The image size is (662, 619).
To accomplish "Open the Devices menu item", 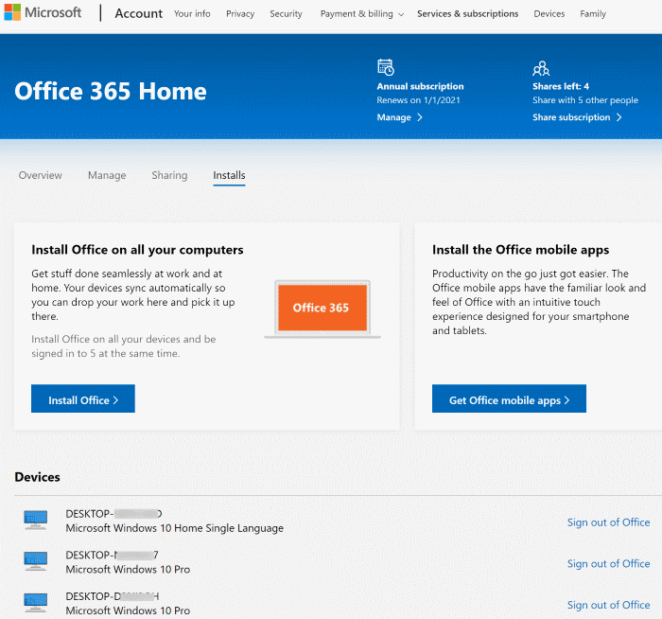I will point(549,14).
